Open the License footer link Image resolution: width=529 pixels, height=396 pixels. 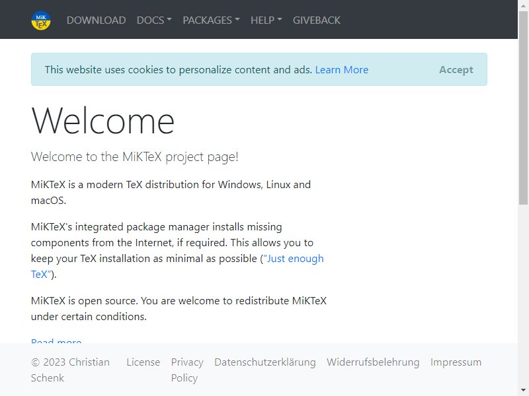pyautogui.click(x=143, y=362)
